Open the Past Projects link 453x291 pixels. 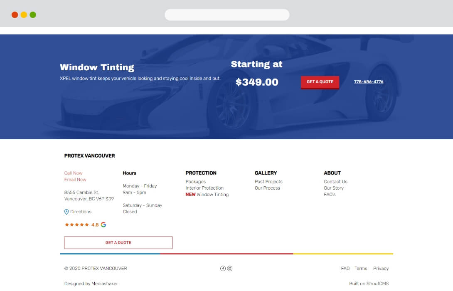[268, 182]
